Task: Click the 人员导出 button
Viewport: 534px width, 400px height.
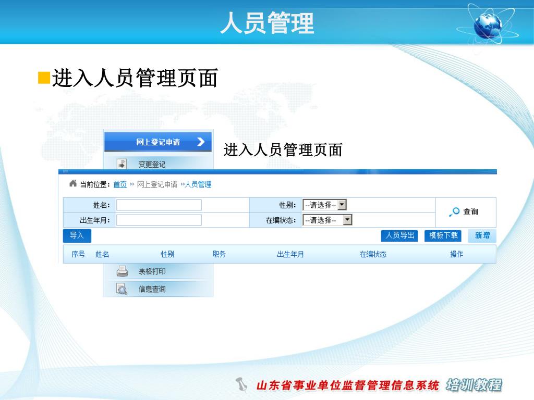Action: (x=399, y=235)
